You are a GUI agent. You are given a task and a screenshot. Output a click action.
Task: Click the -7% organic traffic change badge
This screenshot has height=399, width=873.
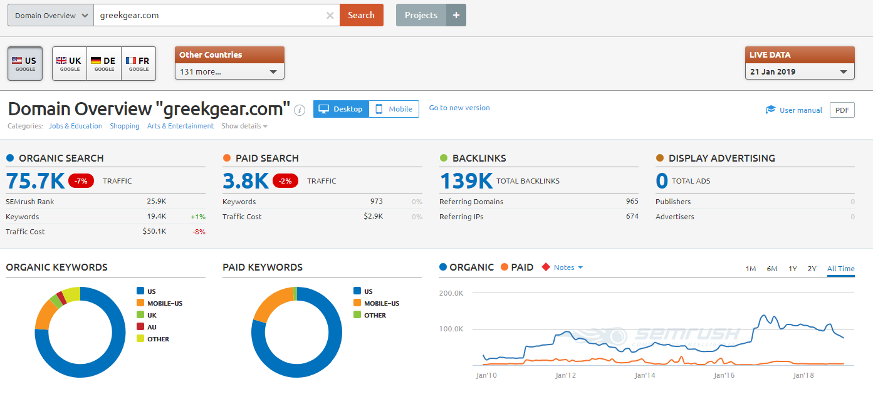pos(81,181)
